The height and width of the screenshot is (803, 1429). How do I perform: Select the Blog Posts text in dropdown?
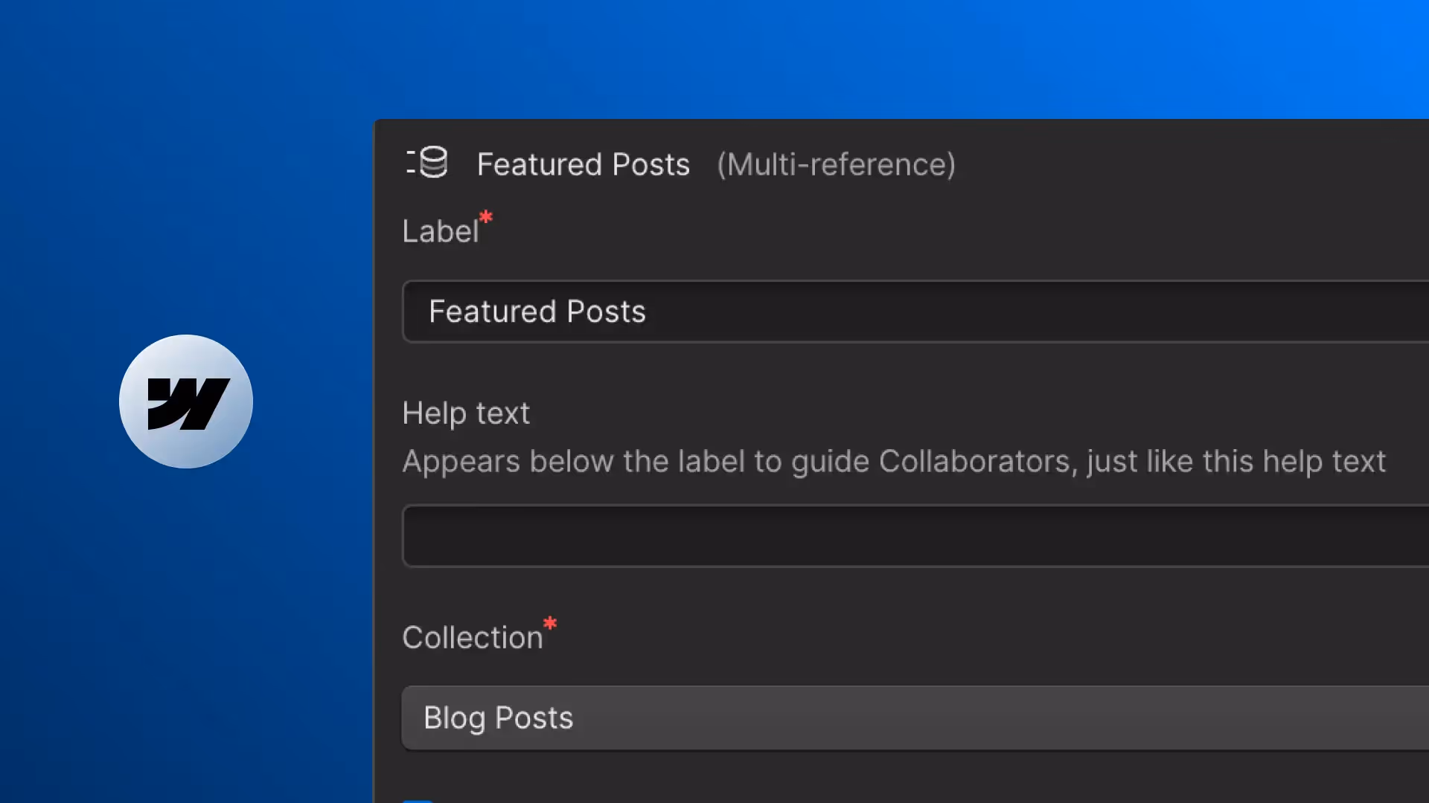(498, 717)
